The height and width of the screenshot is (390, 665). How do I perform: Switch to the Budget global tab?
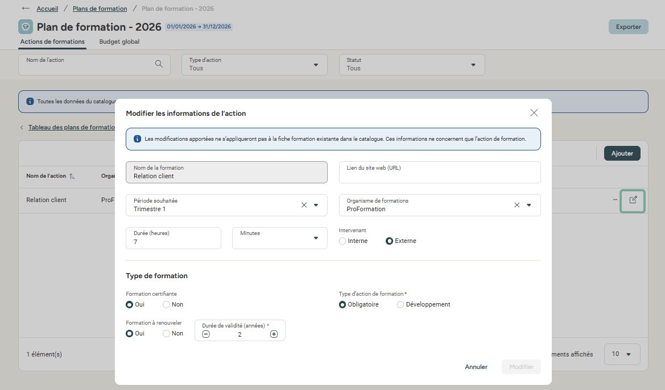pos(119,42)
